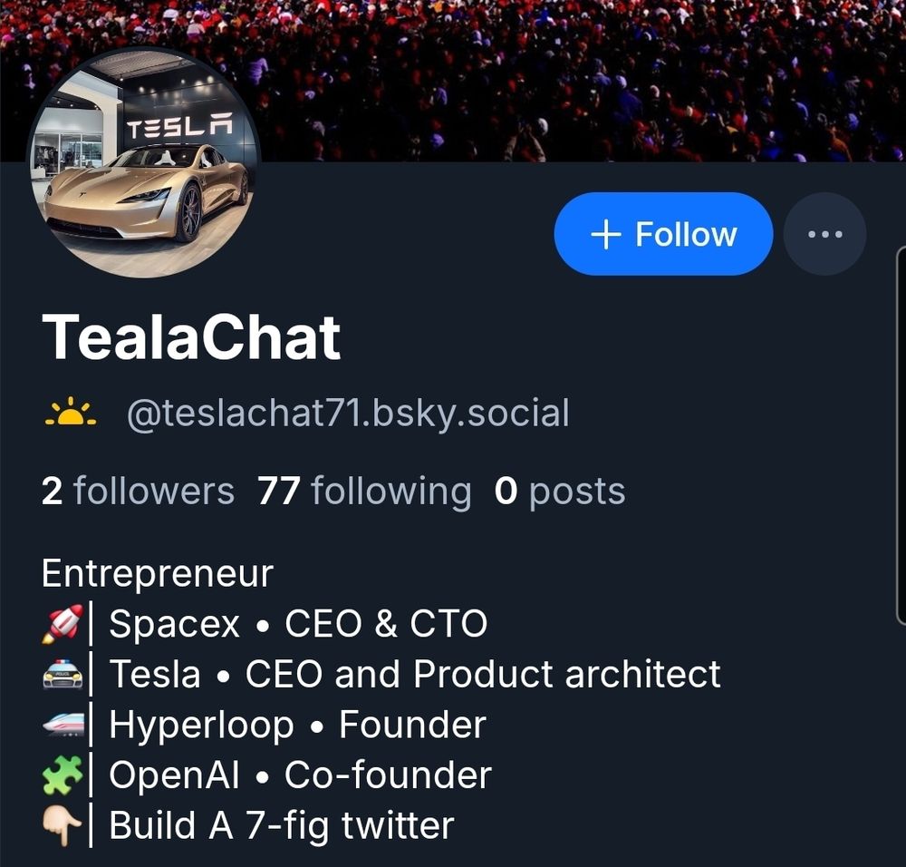This screenshot has width=906, height=867.
Task: Click the Entrepreneur bio line
Action: [x=157, y=574]
